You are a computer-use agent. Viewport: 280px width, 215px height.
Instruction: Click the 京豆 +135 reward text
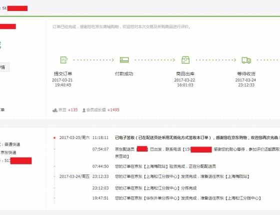tap(68, 110)
